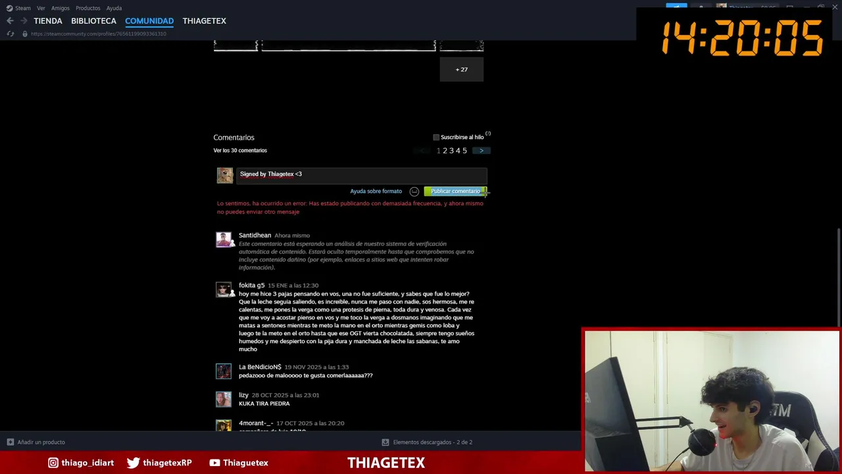This screenshot has width=842, height=474.
Task: Click the Comentarios heading
Action: (x=234, y=138)
